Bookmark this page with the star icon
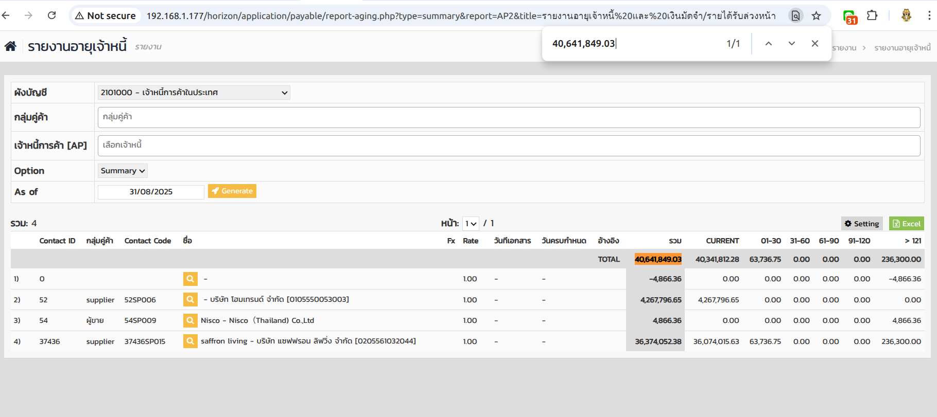The width and height of the screenshot is (937, 417). click(x=816, y=15)
